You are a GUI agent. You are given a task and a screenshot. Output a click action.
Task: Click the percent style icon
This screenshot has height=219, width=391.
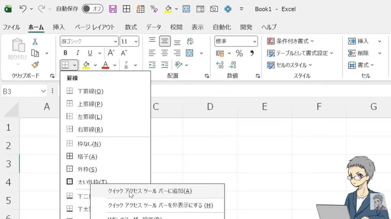pyautogui.click(x=239, y=53)
